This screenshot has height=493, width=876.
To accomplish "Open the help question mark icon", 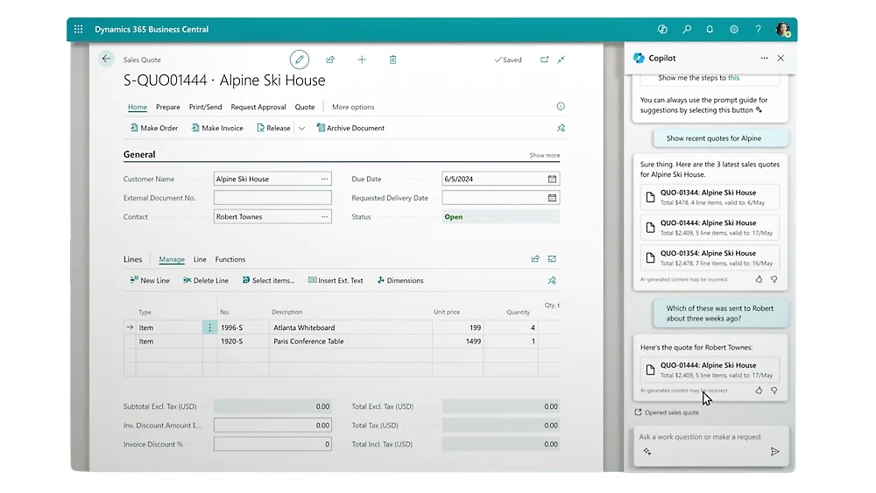I will click(x=758, y=29).
